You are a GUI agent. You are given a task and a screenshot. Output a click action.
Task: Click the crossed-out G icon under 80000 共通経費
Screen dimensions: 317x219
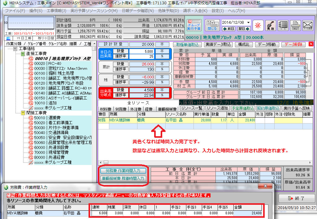click(31, 162)
